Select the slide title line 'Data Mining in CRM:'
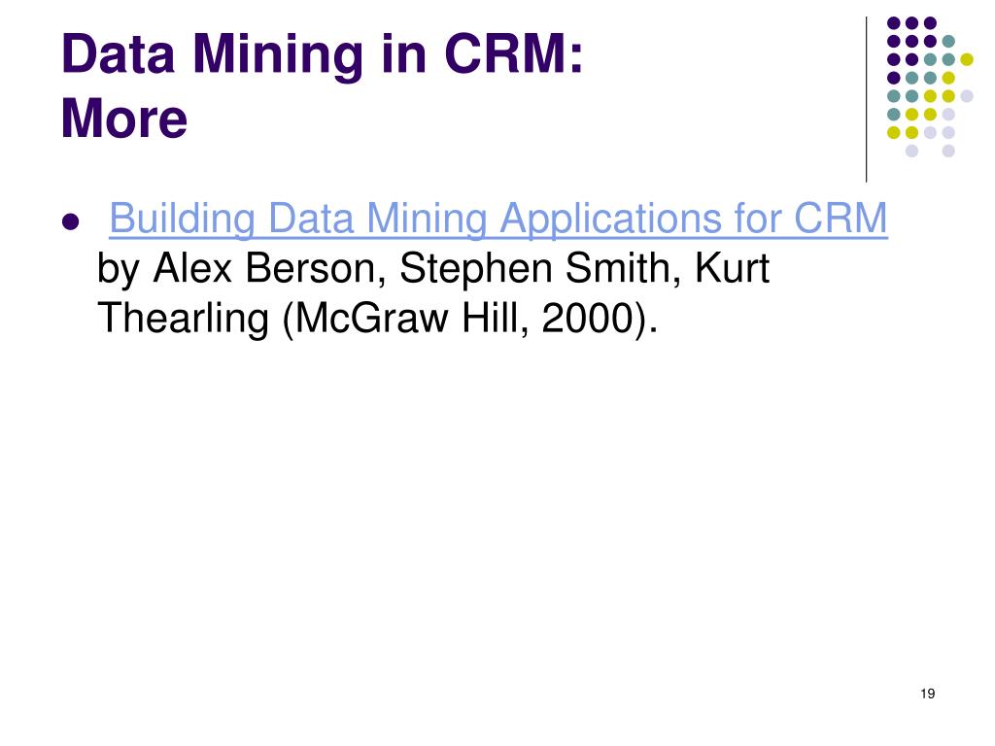 coord(323,54)
